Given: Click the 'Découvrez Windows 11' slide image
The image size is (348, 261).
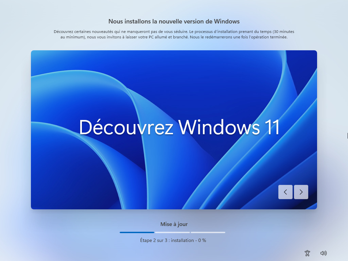Looking at the screenshot, I should pyautogui.click(x=174, y=130).
